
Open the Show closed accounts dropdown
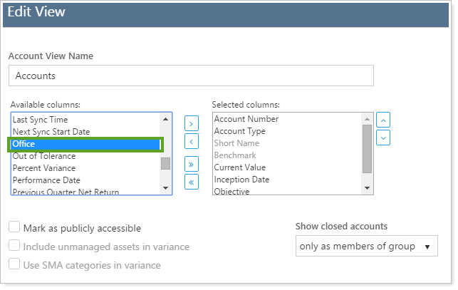pyautogui.click(x=366, y=247)
